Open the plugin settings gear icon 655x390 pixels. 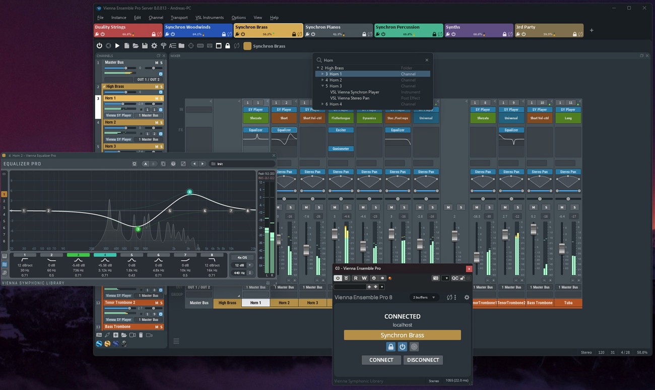click(x=467, y=298)
